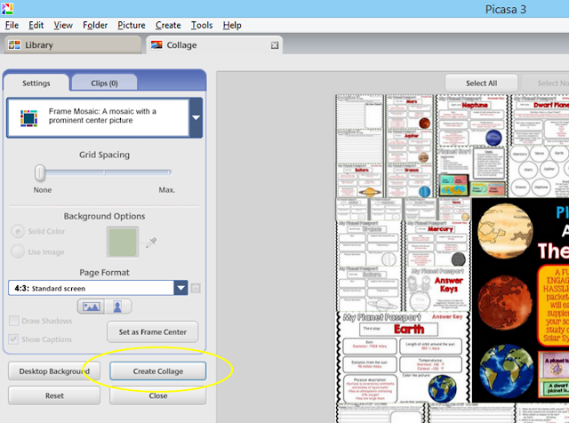Select the Settings tab
This screenshot has height=423, width=569.
36,83
